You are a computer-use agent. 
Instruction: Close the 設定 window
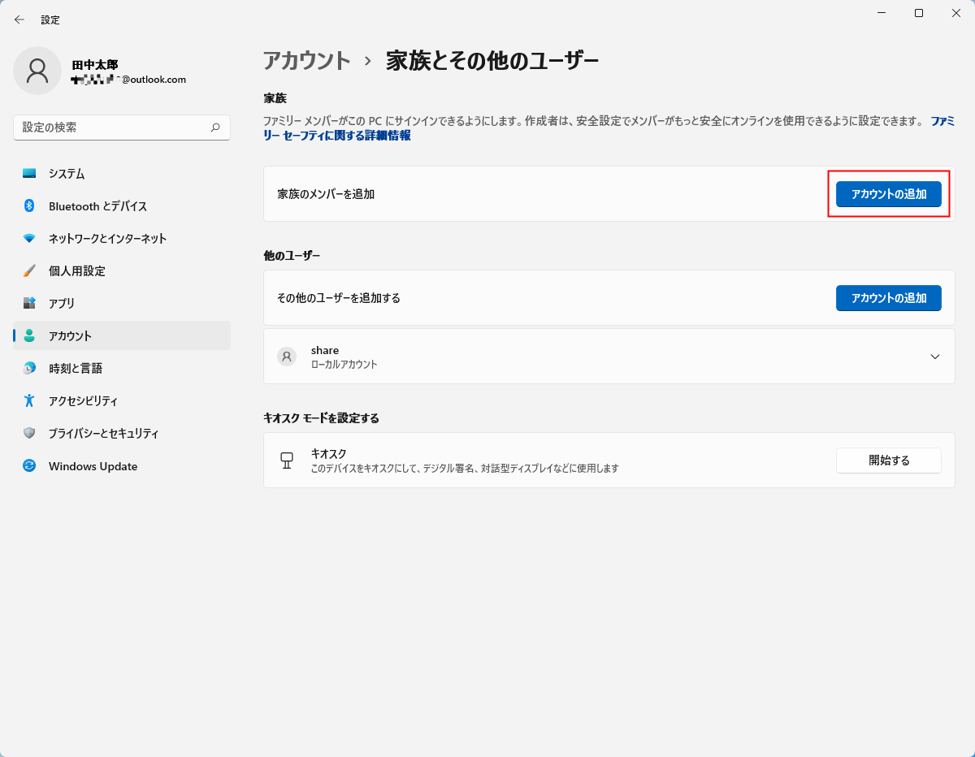[x=956, y=13]
